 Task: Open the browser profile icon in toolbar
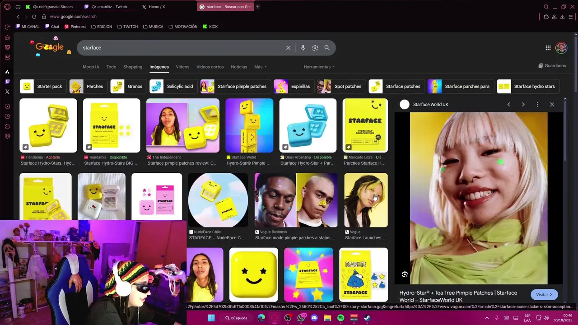point(554,17)
